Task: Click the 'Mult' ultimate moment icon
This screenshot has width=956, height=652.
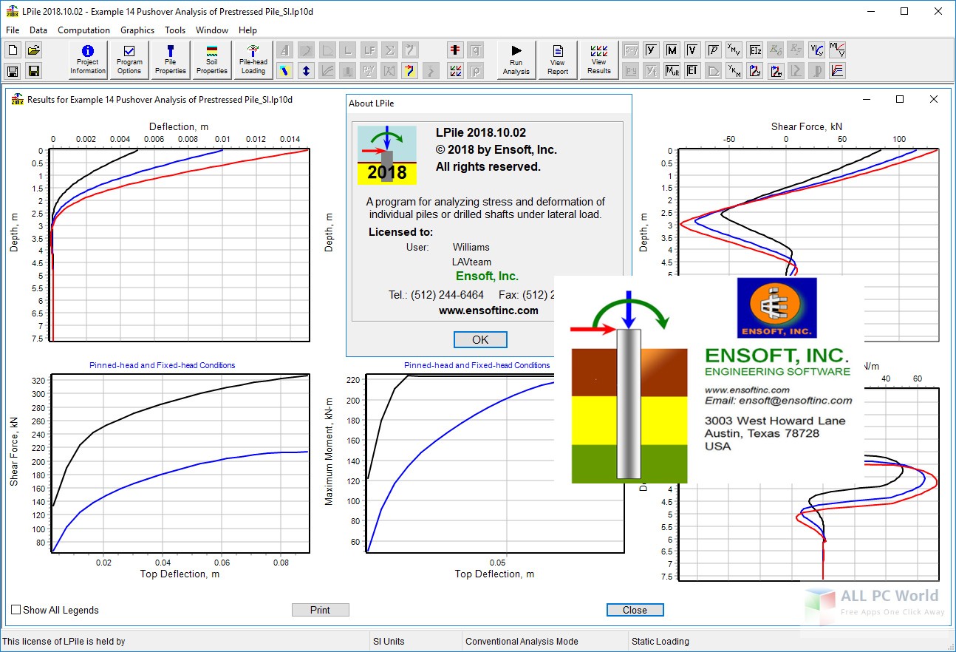Action: click(672, 71)
